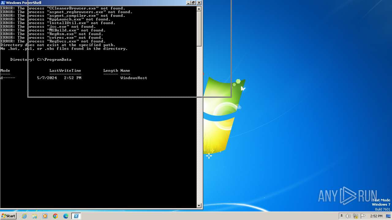The image size is (392, 220).
Task: Click the "aspnet_compiler.exe" error line
Action: [x=63, y=16]
